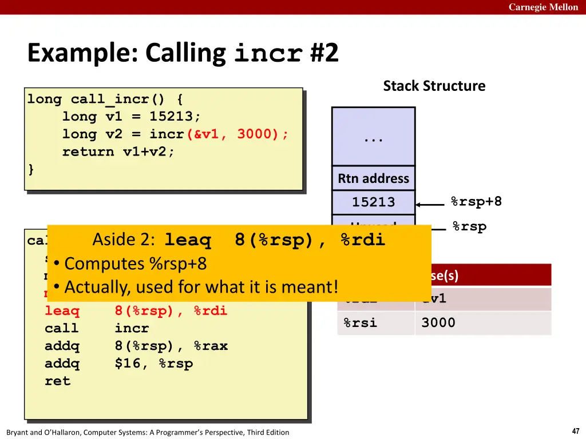The image size is (586, 439).
Task: Click the line 'long v1 = 15213;'
Action: coord(131,117)
